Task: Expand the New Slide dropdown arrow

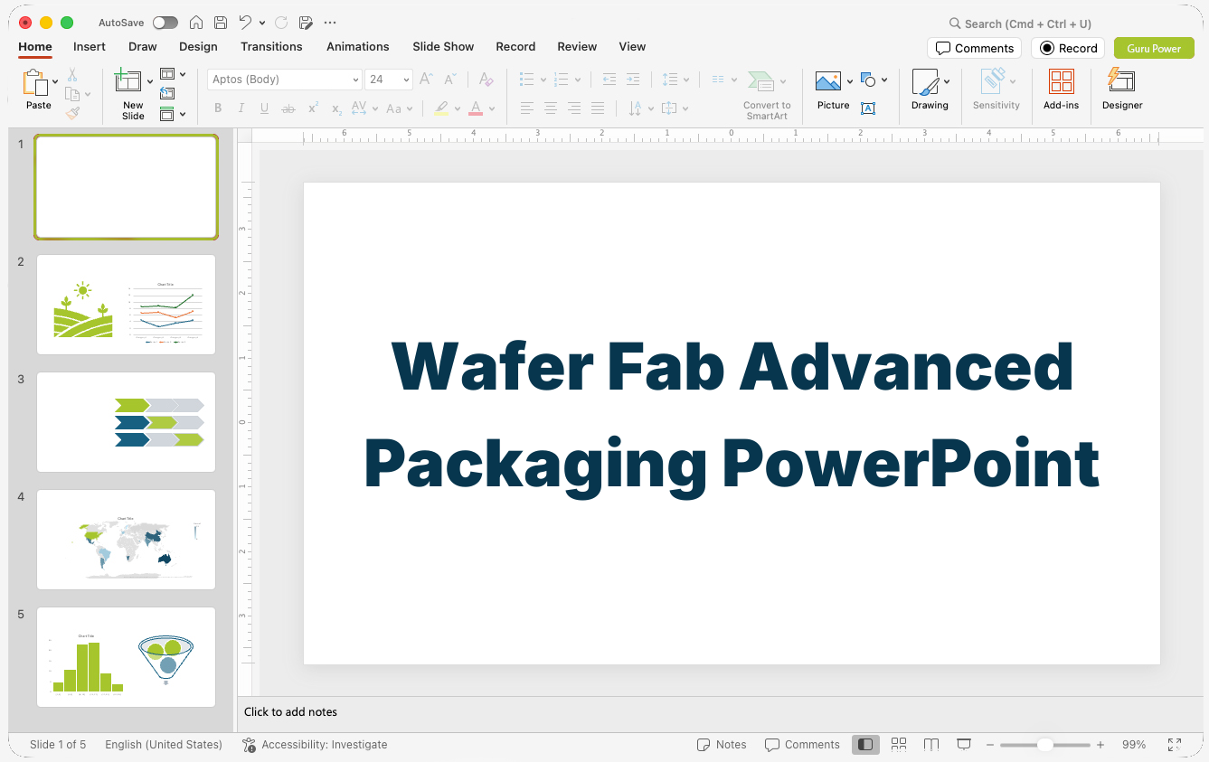Action: [x=150, y=81]
